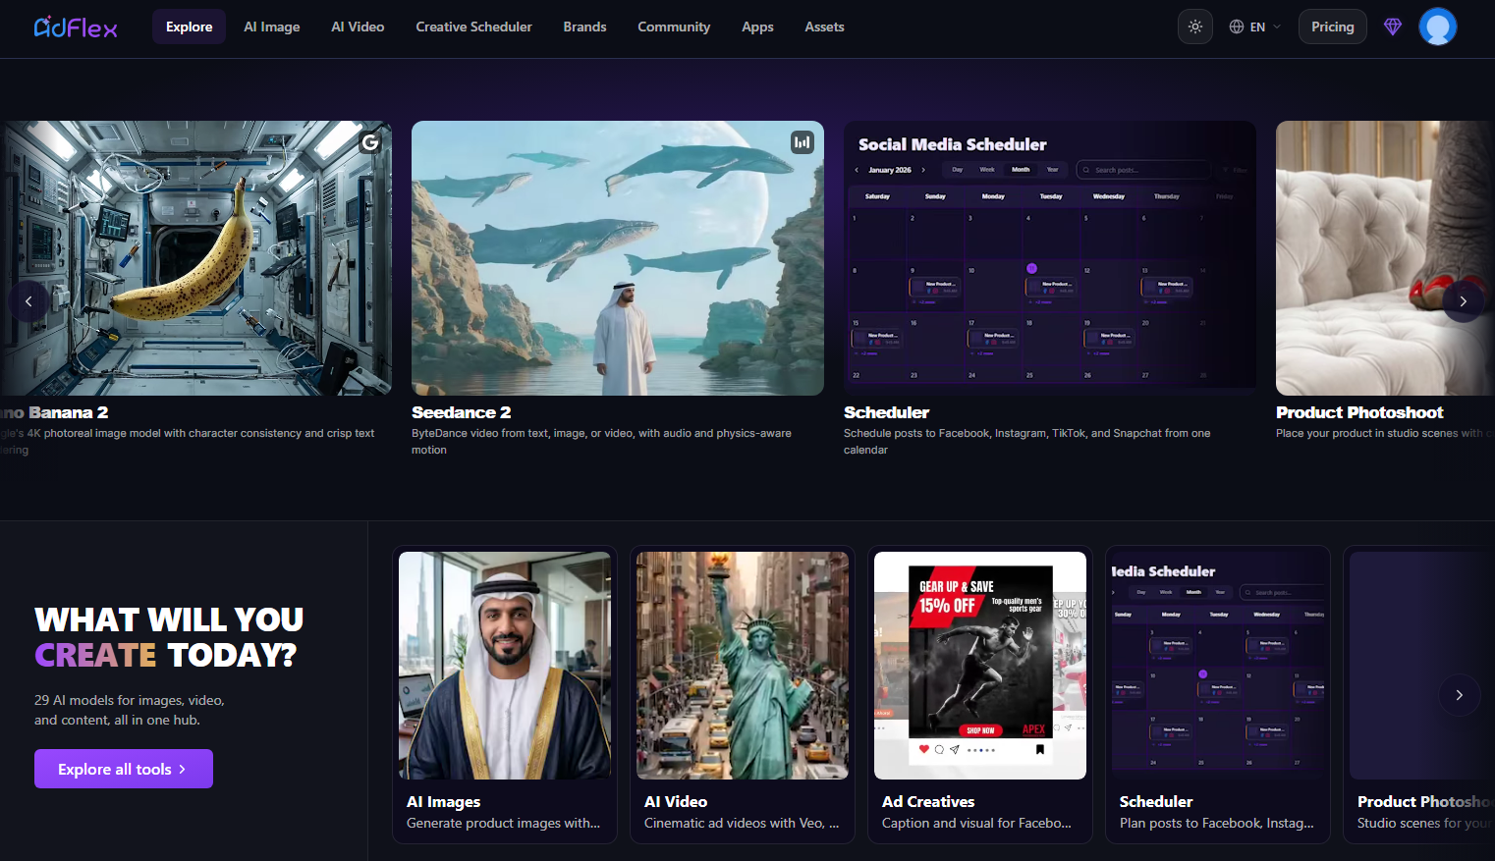Select the Explore tab

[x=189, y=27]
